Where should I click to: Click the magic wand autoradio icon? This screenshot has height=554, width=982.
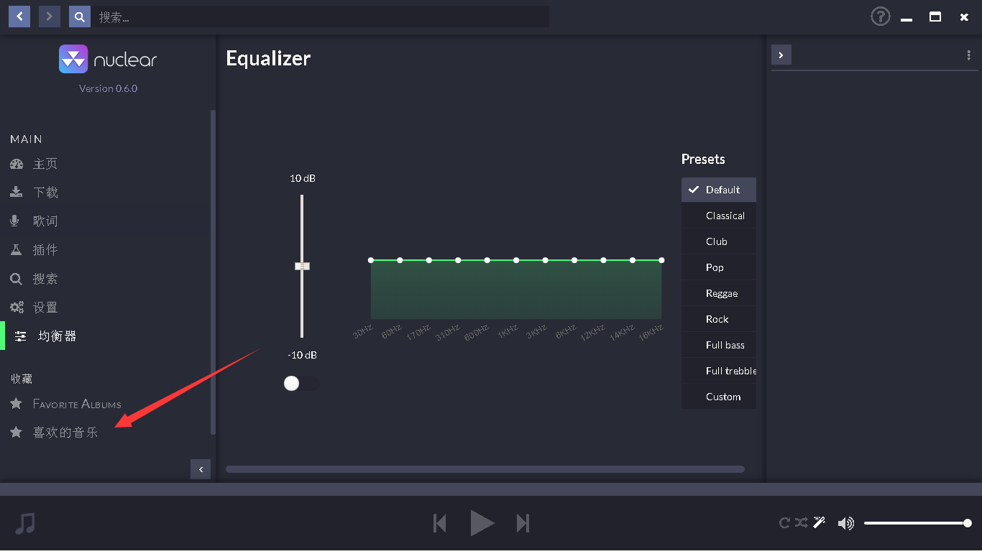819,522
